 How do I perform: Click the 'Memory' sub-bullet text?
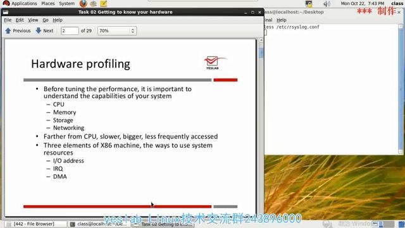(x=65, y=113)
